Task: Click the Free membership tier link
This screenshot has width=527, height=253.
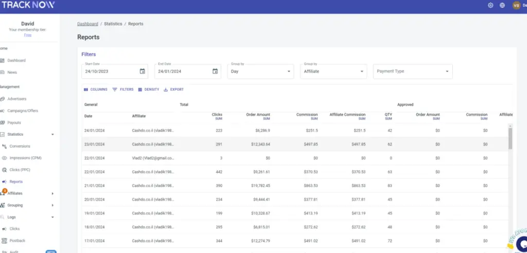Action: (27, 35)
